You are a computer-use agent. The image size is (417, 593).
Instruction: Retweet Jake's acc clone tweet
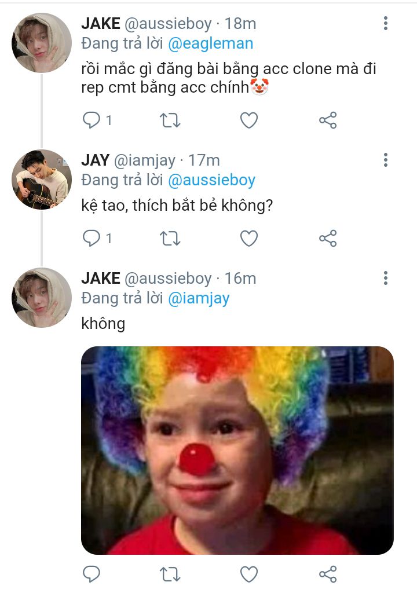tap(170, 120)
